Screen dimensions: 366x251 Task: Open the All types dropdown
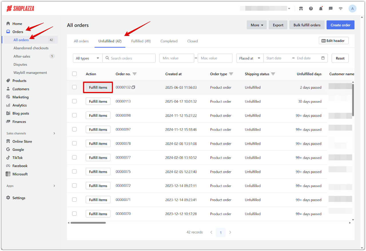[87, 58]
